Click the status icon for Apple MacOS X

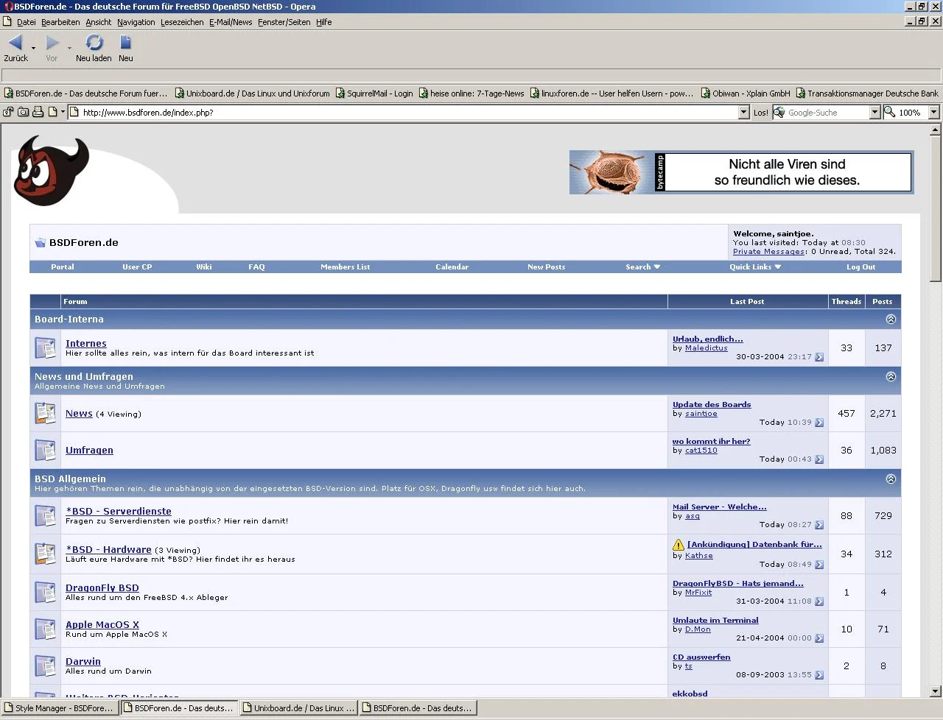45,629
